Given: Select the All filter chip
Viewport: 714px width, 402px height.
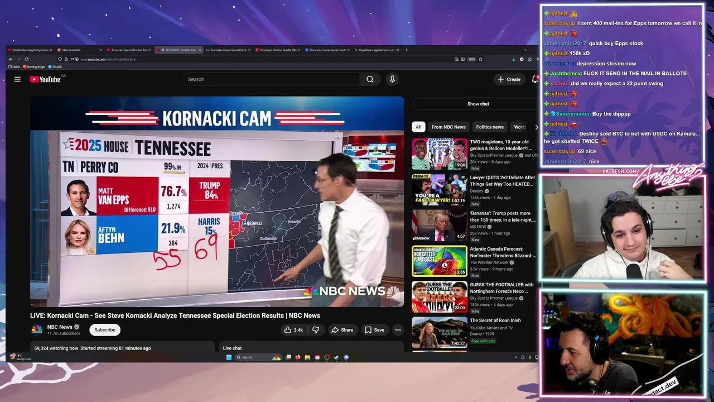Looking at the screenshot, I should pos(418,127).
